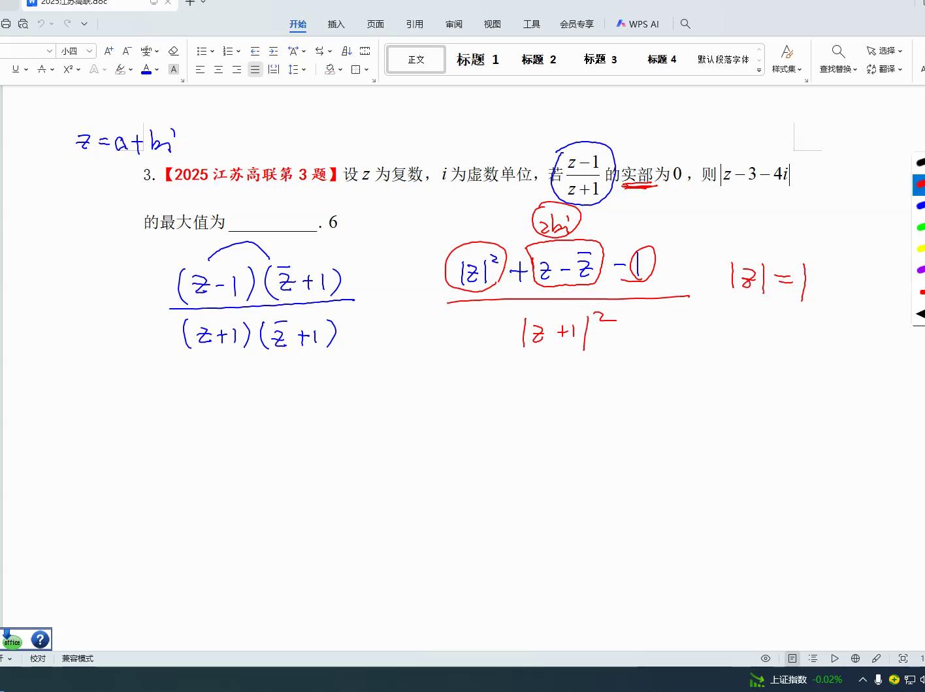Switch to the 插入 ribbon tab
925x692 pixels.
click(336, 24)
